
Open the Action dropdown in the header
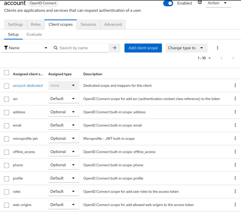[x=218, y=3]
